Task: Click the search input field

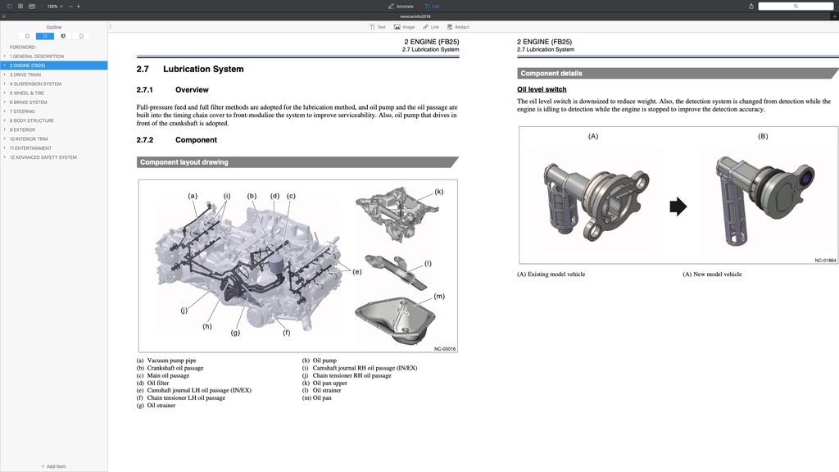Action: [x=795, y=6]
